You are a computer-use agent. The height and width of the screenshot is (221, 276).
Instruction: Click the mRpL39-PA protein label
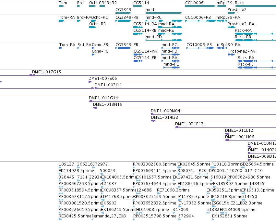(x=228, y=45)
